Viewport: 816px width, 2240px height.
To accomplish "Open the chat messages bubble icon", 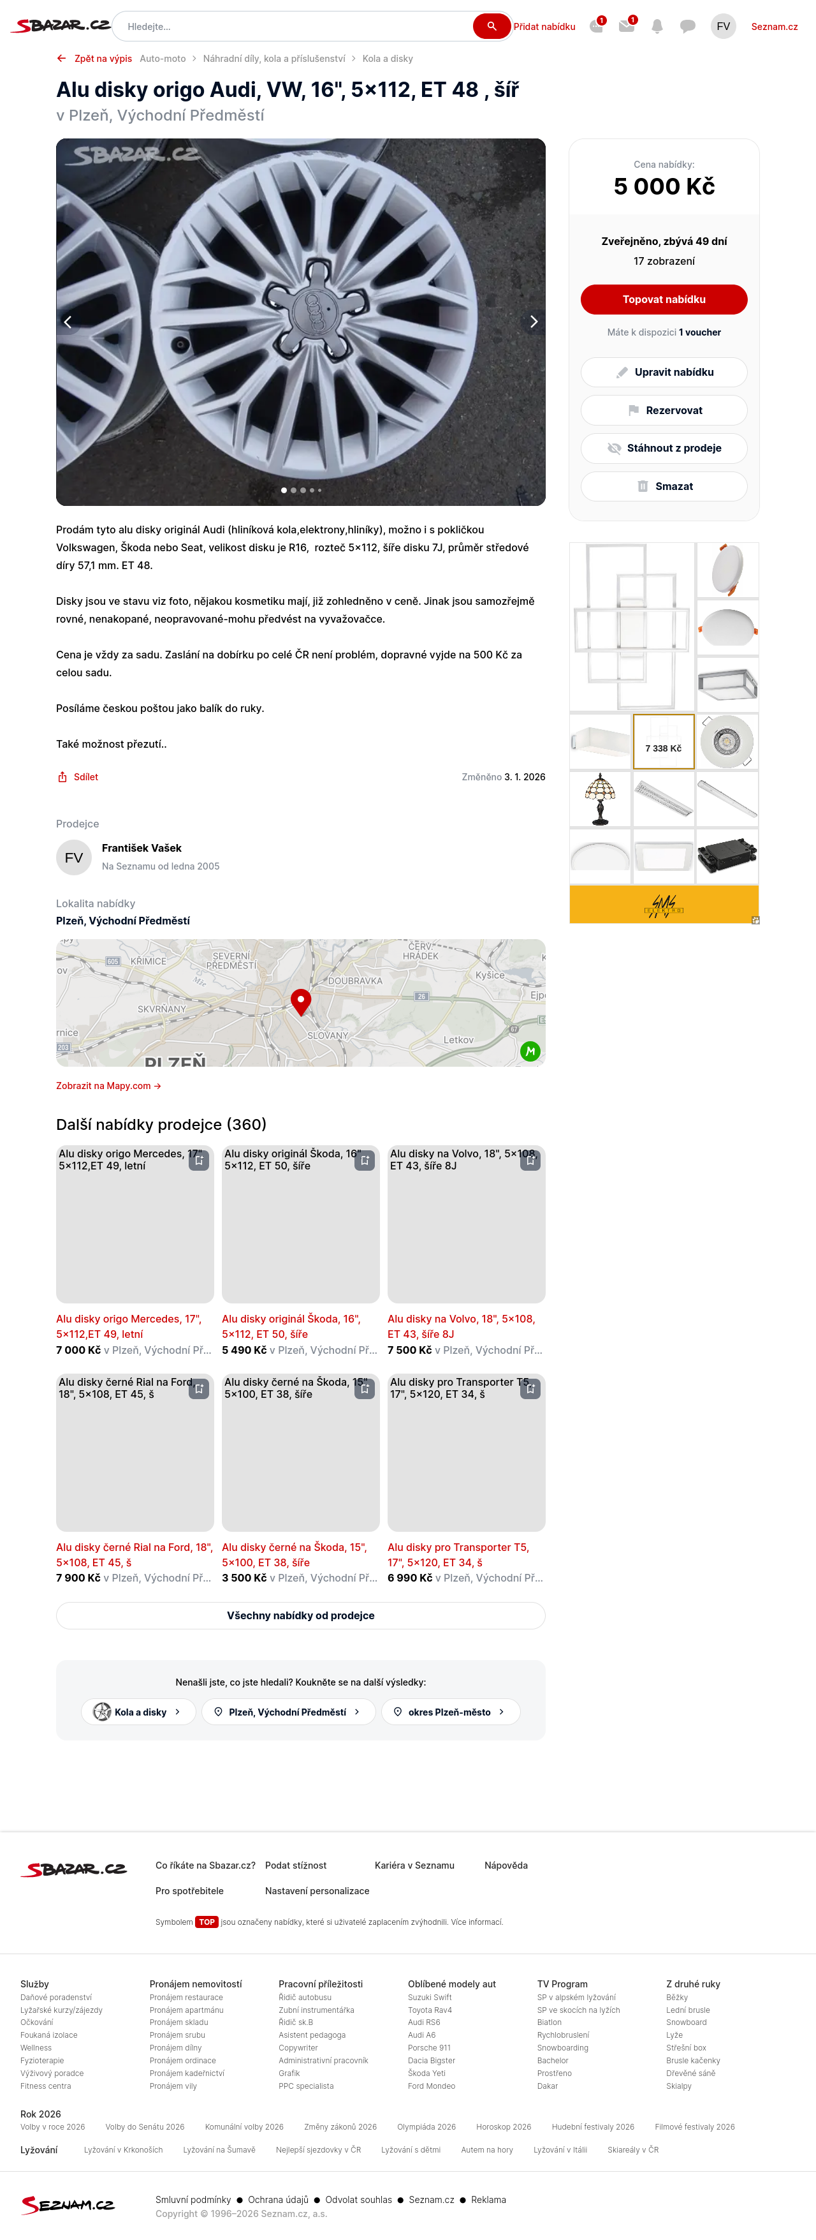I will pyautogui.click(x=687, y=26).
